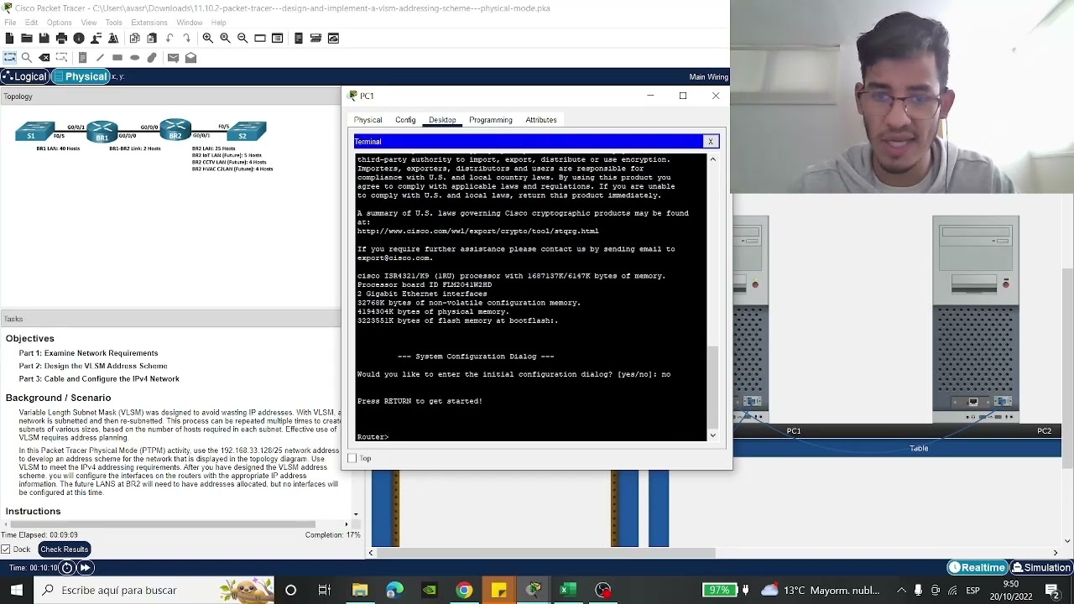Open the Options menu
Image resolution: width=1074 pixels, height=604 pixels.
(x=59, y=23)
